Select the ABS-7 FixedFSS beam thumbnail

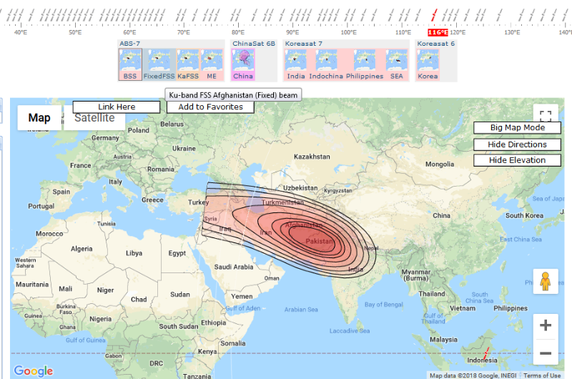coord(159,64)
